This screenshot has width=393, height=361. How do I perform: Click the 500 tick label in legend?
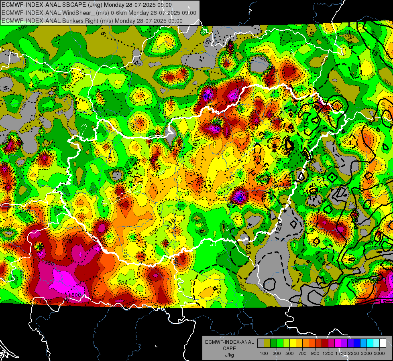[289, 353]
